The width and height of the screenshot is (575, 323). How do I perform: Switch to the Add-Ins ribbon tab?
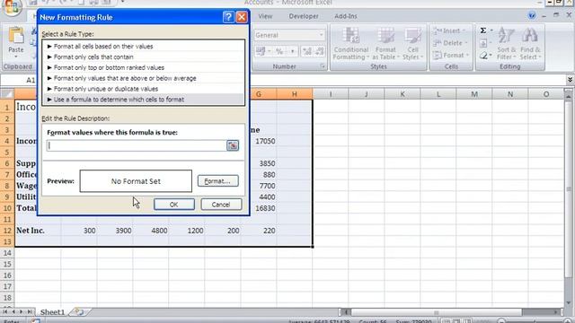click(x=345, y=16)
